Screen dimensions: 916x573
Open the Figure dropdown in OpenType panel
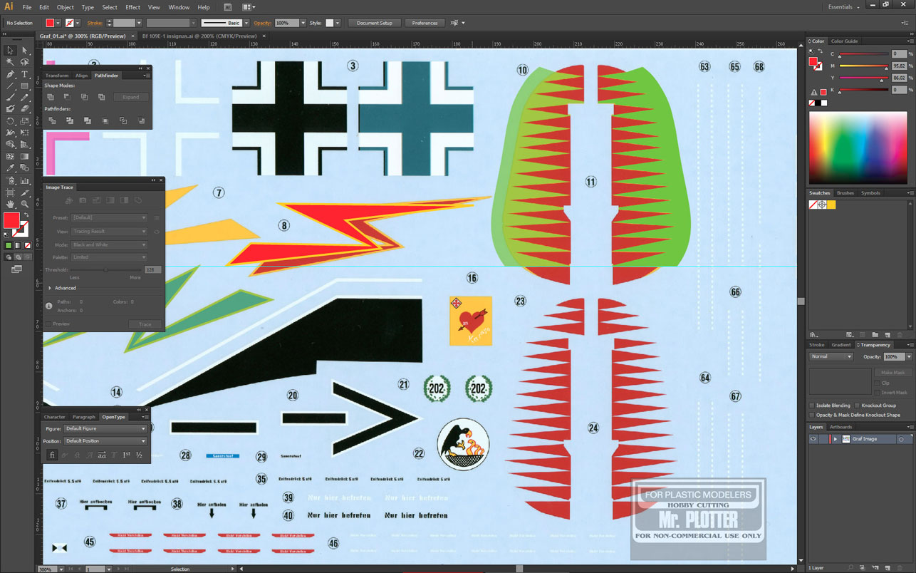tap(105, 428)
